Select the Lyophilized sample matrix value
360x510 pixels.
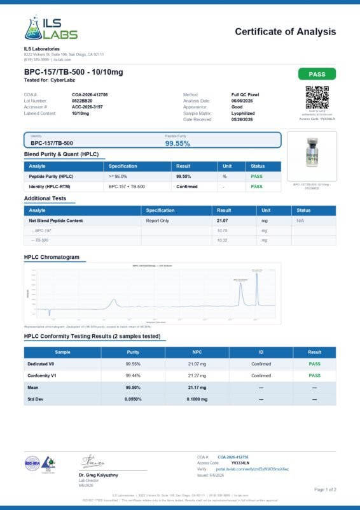tap(243, 113)
